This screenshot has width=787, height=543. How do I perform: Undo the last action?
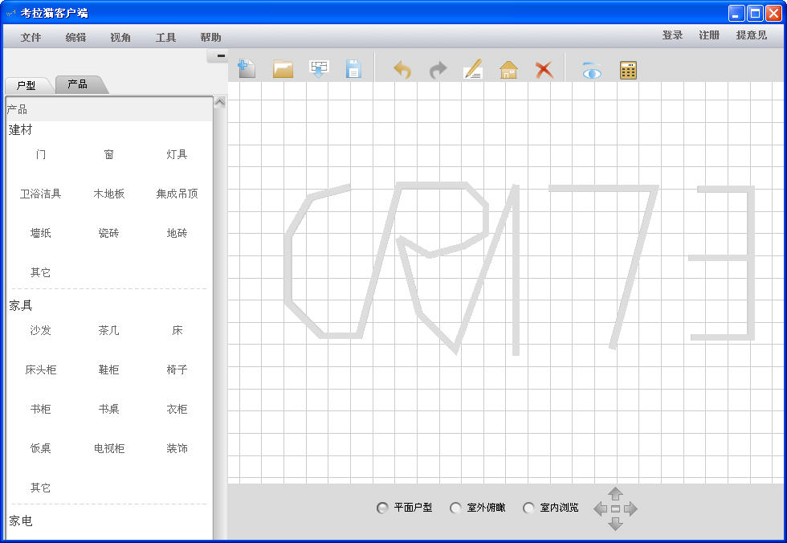point(402,69)
